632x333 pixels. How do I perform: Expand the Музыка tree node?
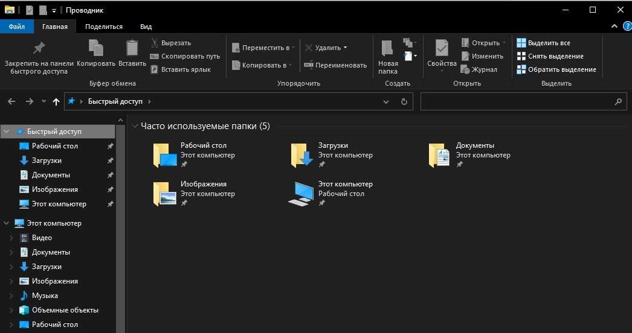click(x=11, y=296)
